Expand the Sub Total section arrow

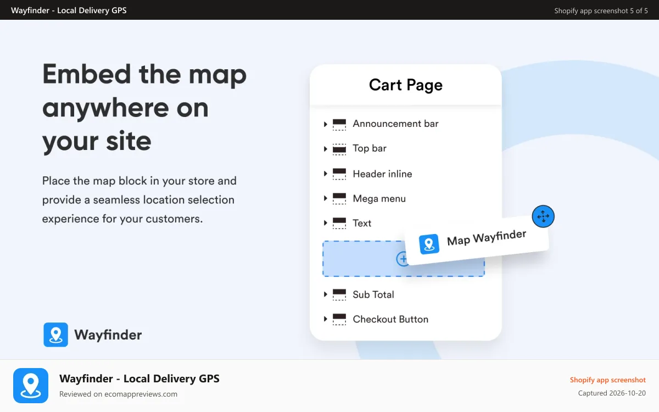point(326,294)
